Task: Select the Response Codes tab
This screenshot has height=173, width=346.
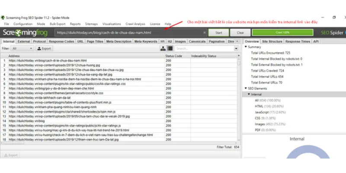Action: pyautogui.click(x=61, y=42)
